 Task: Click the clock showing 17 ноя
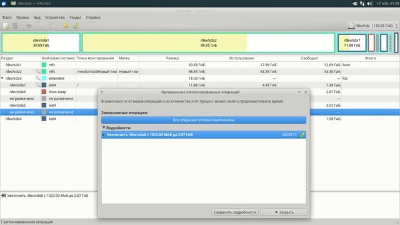point(387,3)
